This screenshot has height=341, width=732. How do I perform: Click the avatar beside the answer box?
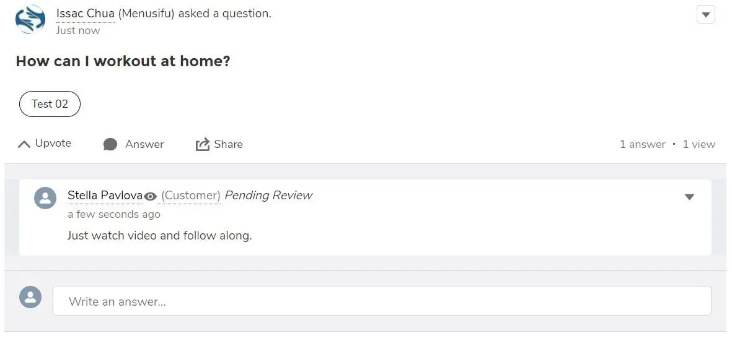point(30,296)
